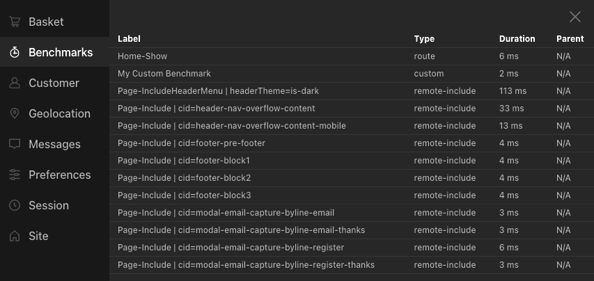Click the Messages speech bubble icon

click(x=14, y=144)
